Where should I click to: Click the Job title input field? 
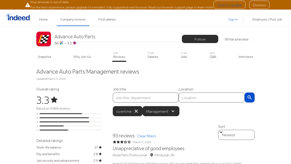coord(145,98)
